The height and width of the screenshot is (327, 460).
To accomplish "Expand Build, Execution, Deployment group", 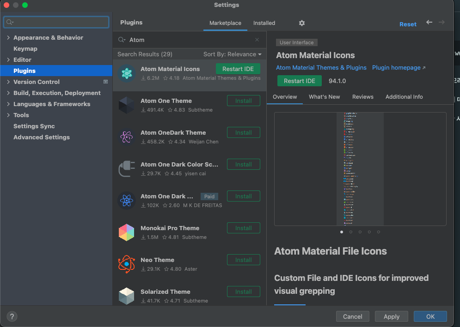I will coord(8,93).
